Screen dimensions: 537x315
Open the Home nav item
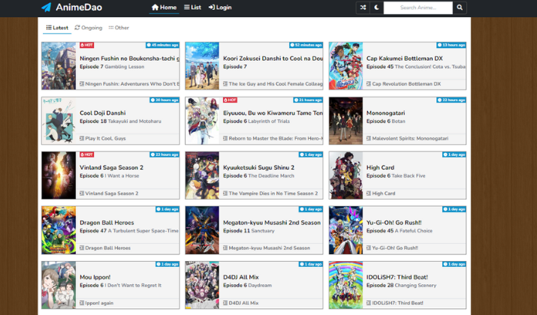click(164, 7)
